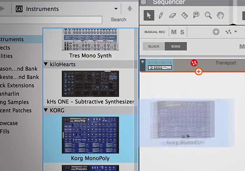This screenshot has width=245, height=171.
Task: Click the red Transport automation icon
Action: (194, 63)
